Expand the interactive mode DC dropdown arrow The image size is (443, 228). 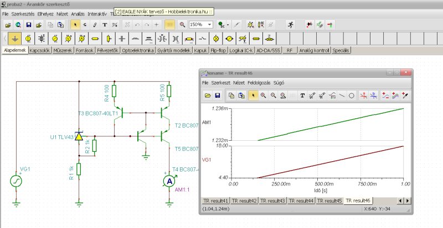coord(228,25)
